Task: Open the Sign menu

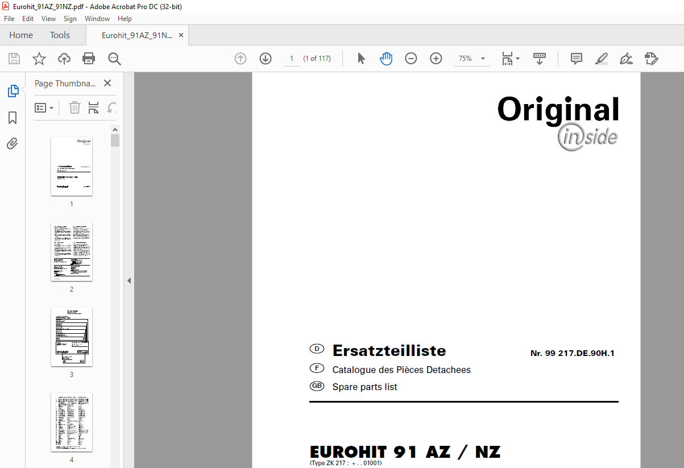Action: click(x=70, y=19)
